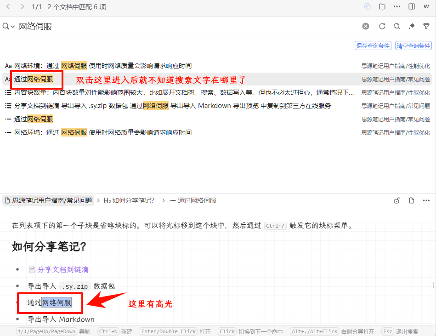Click the preview pane vertical scrollbar

coord(433,285)
